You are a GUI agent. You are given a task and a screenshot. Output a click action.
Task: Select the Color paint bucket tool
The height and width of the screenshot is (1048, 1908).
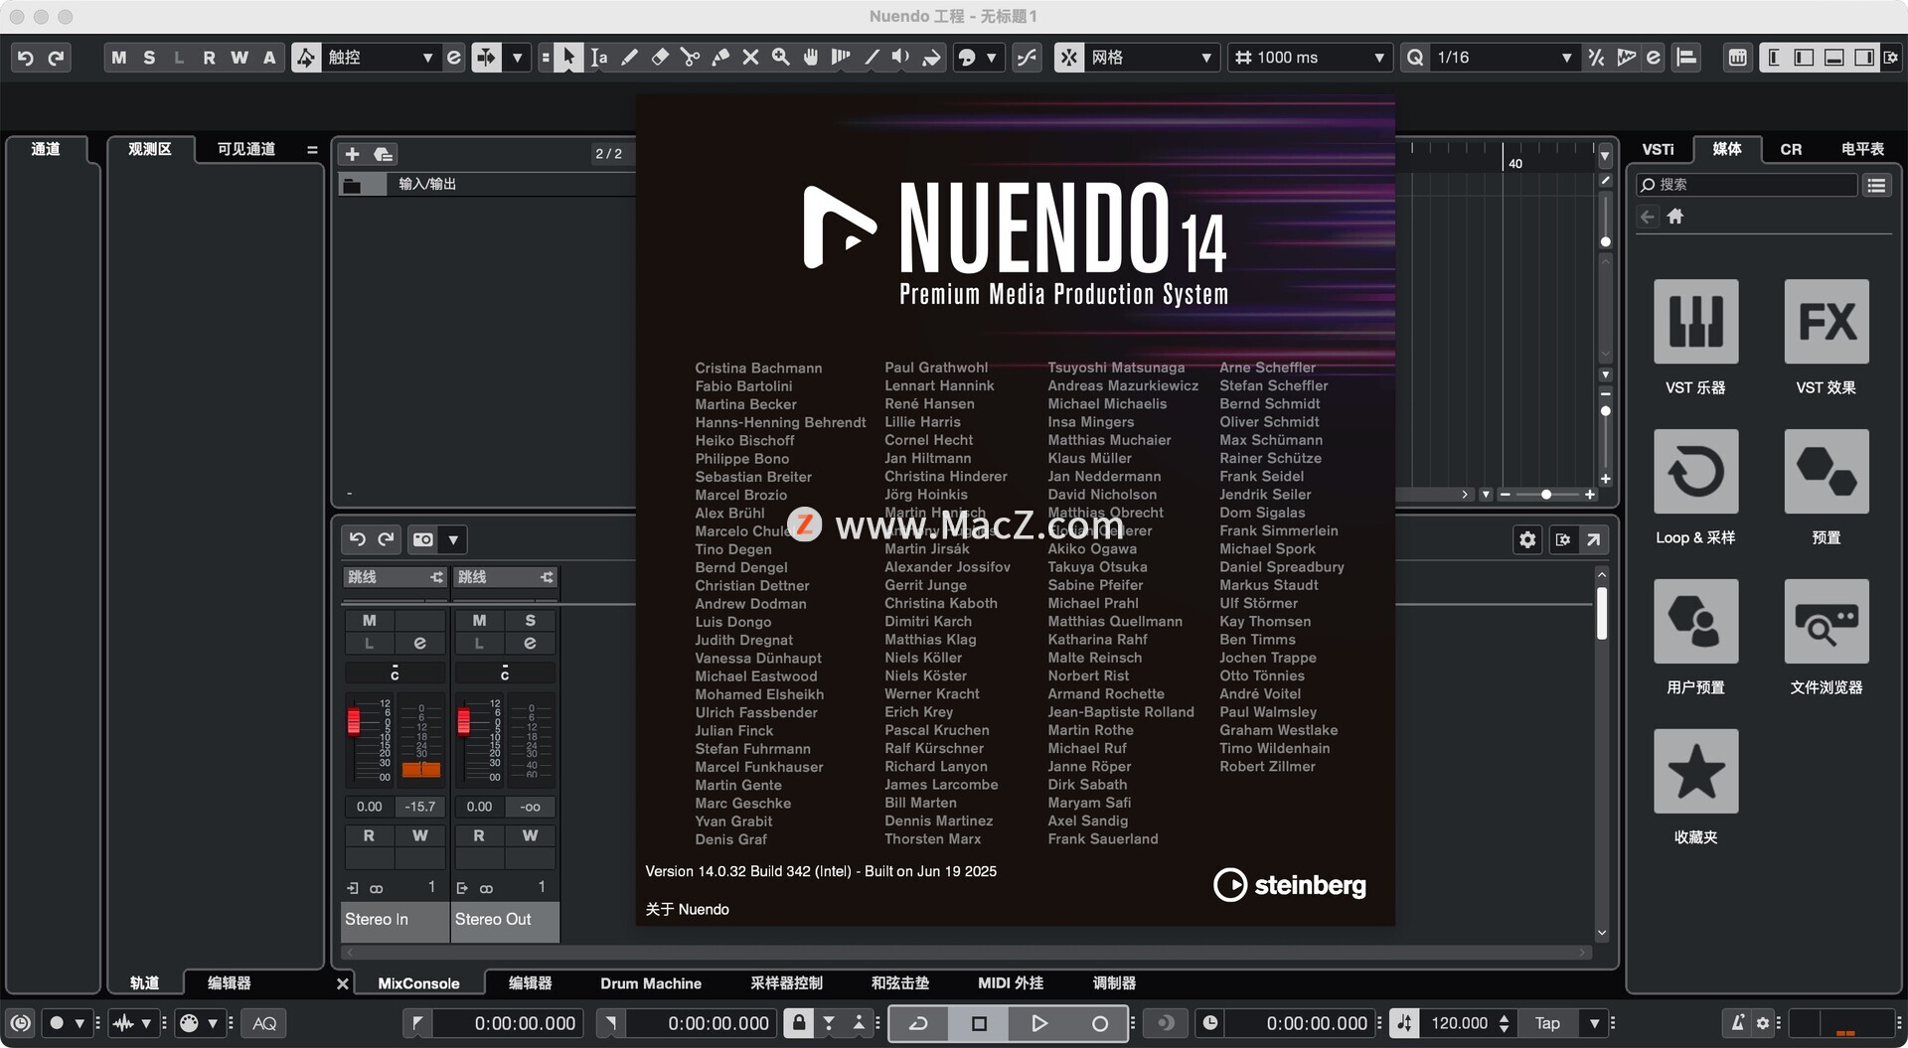click(x=931, y=58)
